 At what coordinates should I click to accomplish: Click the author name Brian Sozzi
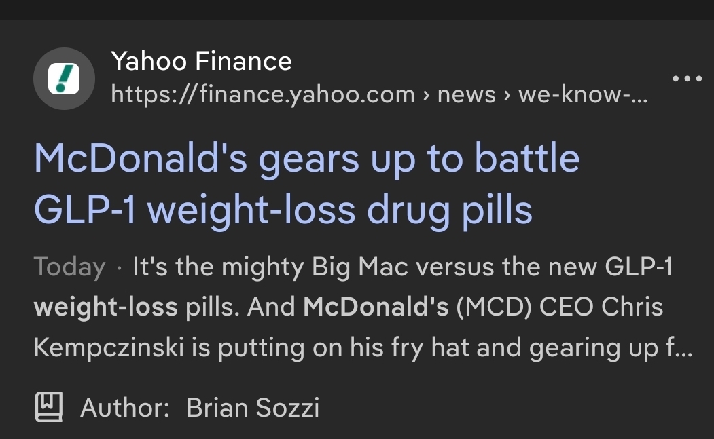[x=253, y=408]
